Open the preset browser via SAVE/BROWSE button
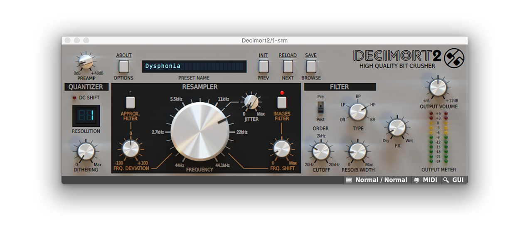This screenshot has height=225, width=532. pos(311,67)
